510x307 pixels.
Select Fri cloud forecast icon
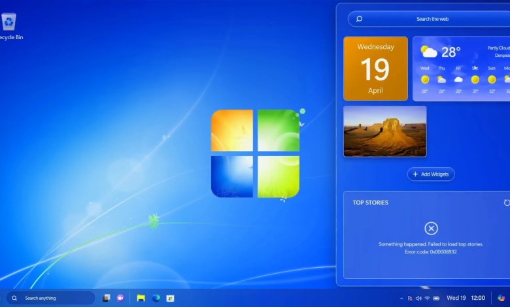[458, 79]
